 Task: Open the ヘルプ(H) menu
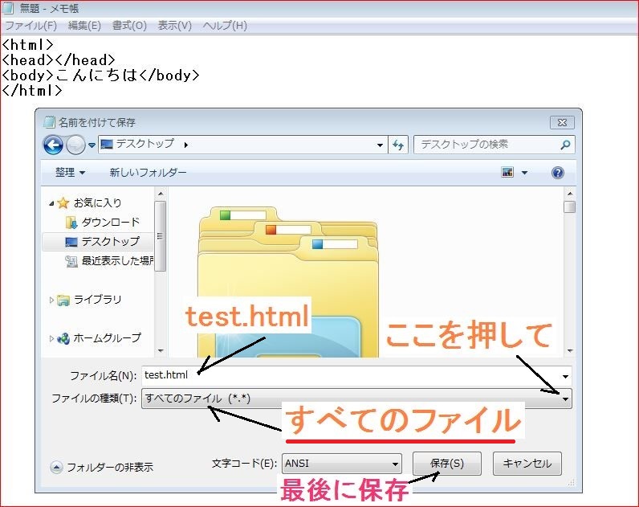coord(225,26)
